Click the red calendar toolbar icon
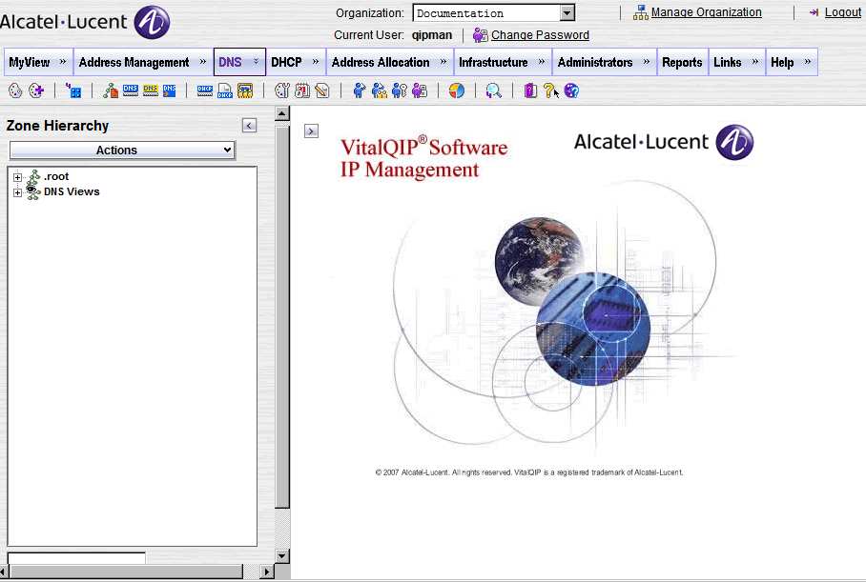Viewport: 866px width, 582px height. [302, 90]
